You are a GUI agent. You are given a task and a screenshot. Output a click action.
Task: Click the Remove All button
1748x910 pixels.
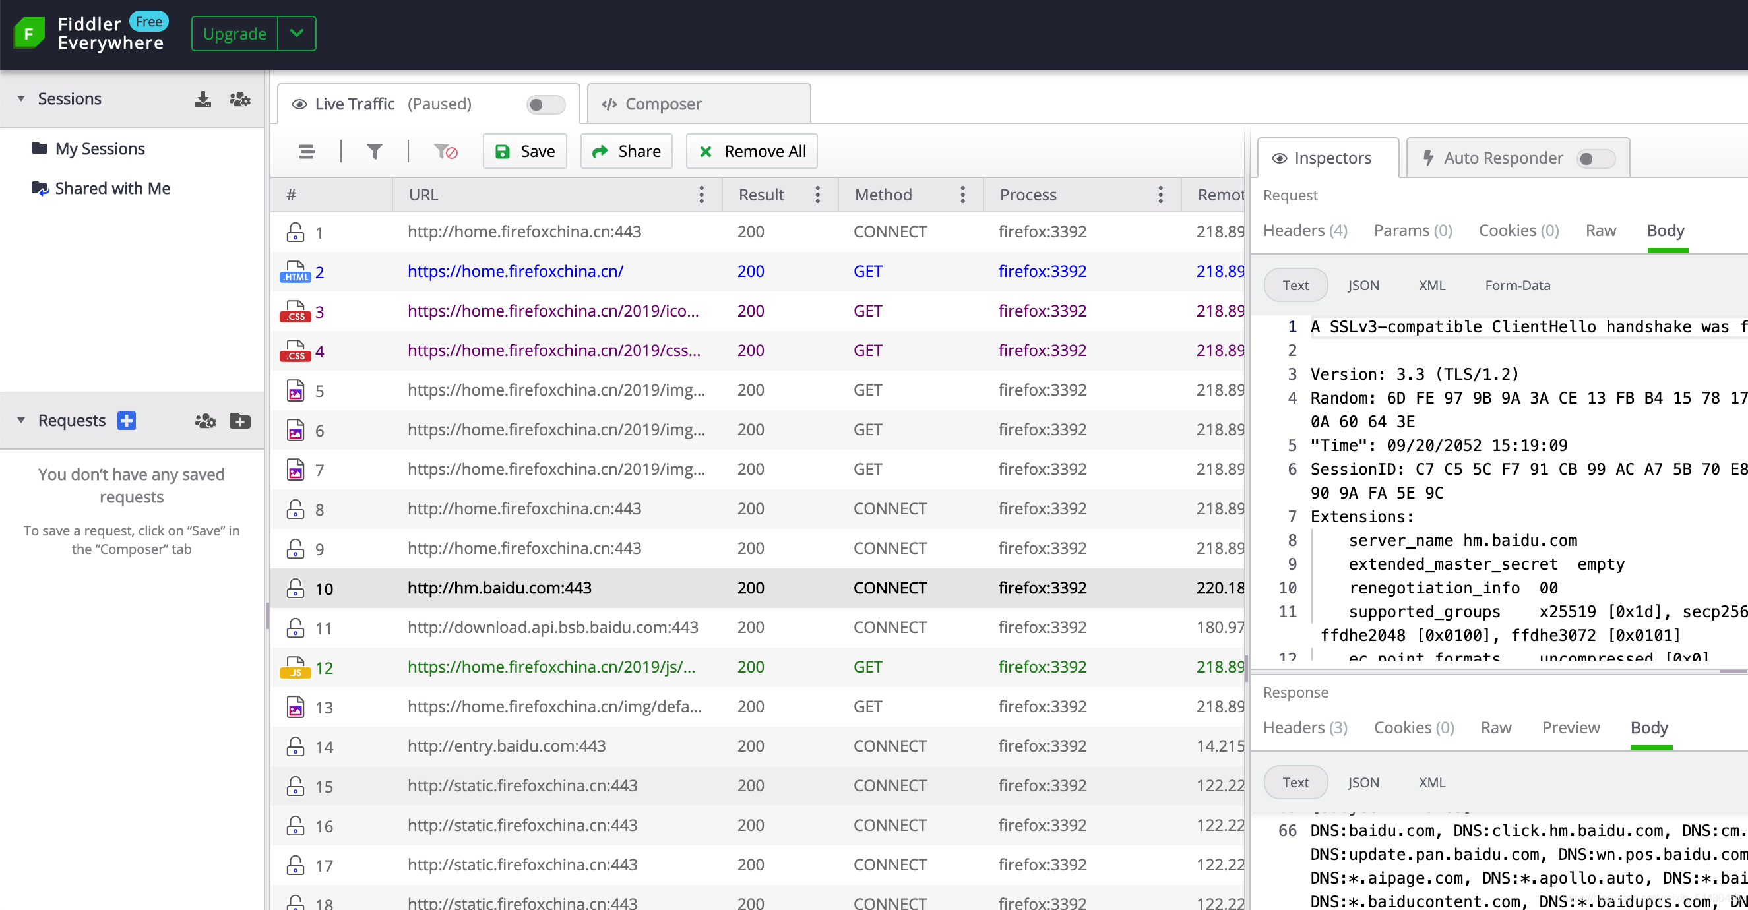[x=751, y=151]
